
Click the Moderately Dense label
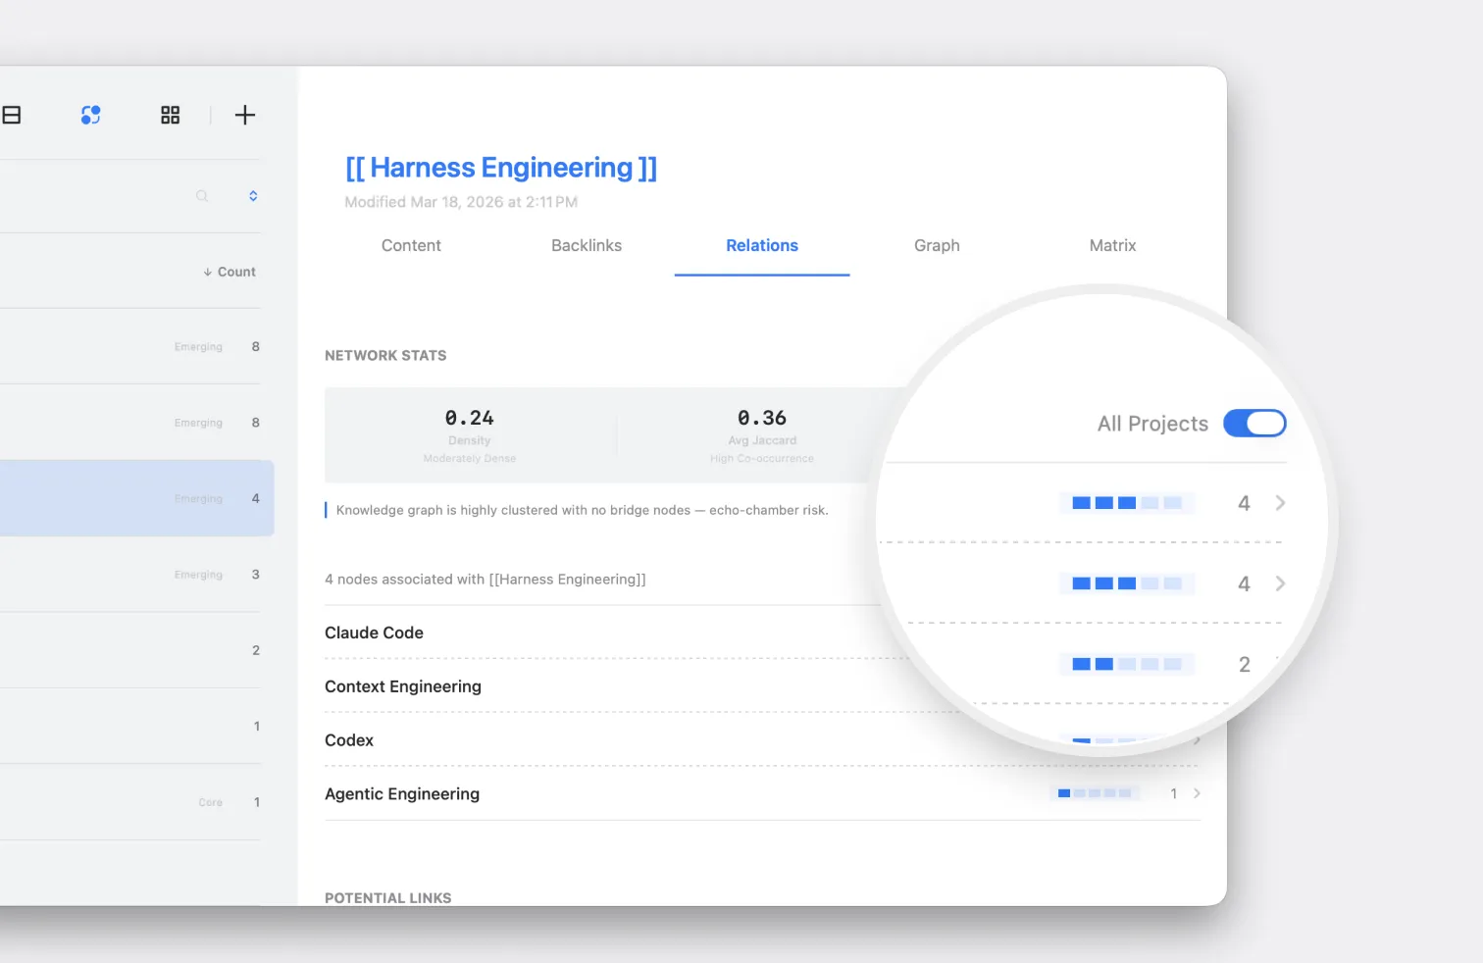[470, 459]
